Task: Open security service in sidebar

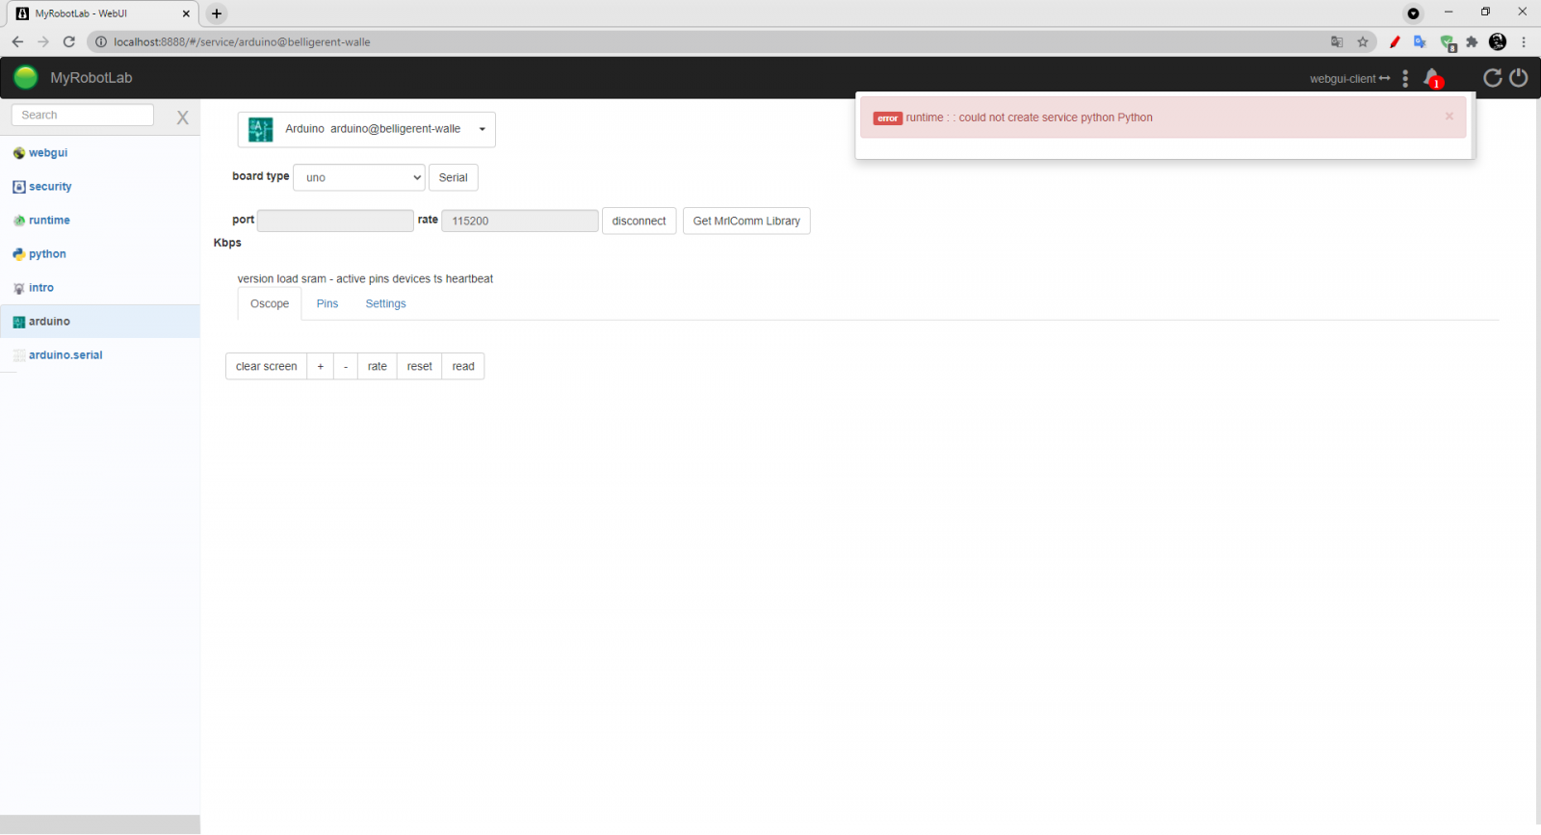Action: point(50,187)
